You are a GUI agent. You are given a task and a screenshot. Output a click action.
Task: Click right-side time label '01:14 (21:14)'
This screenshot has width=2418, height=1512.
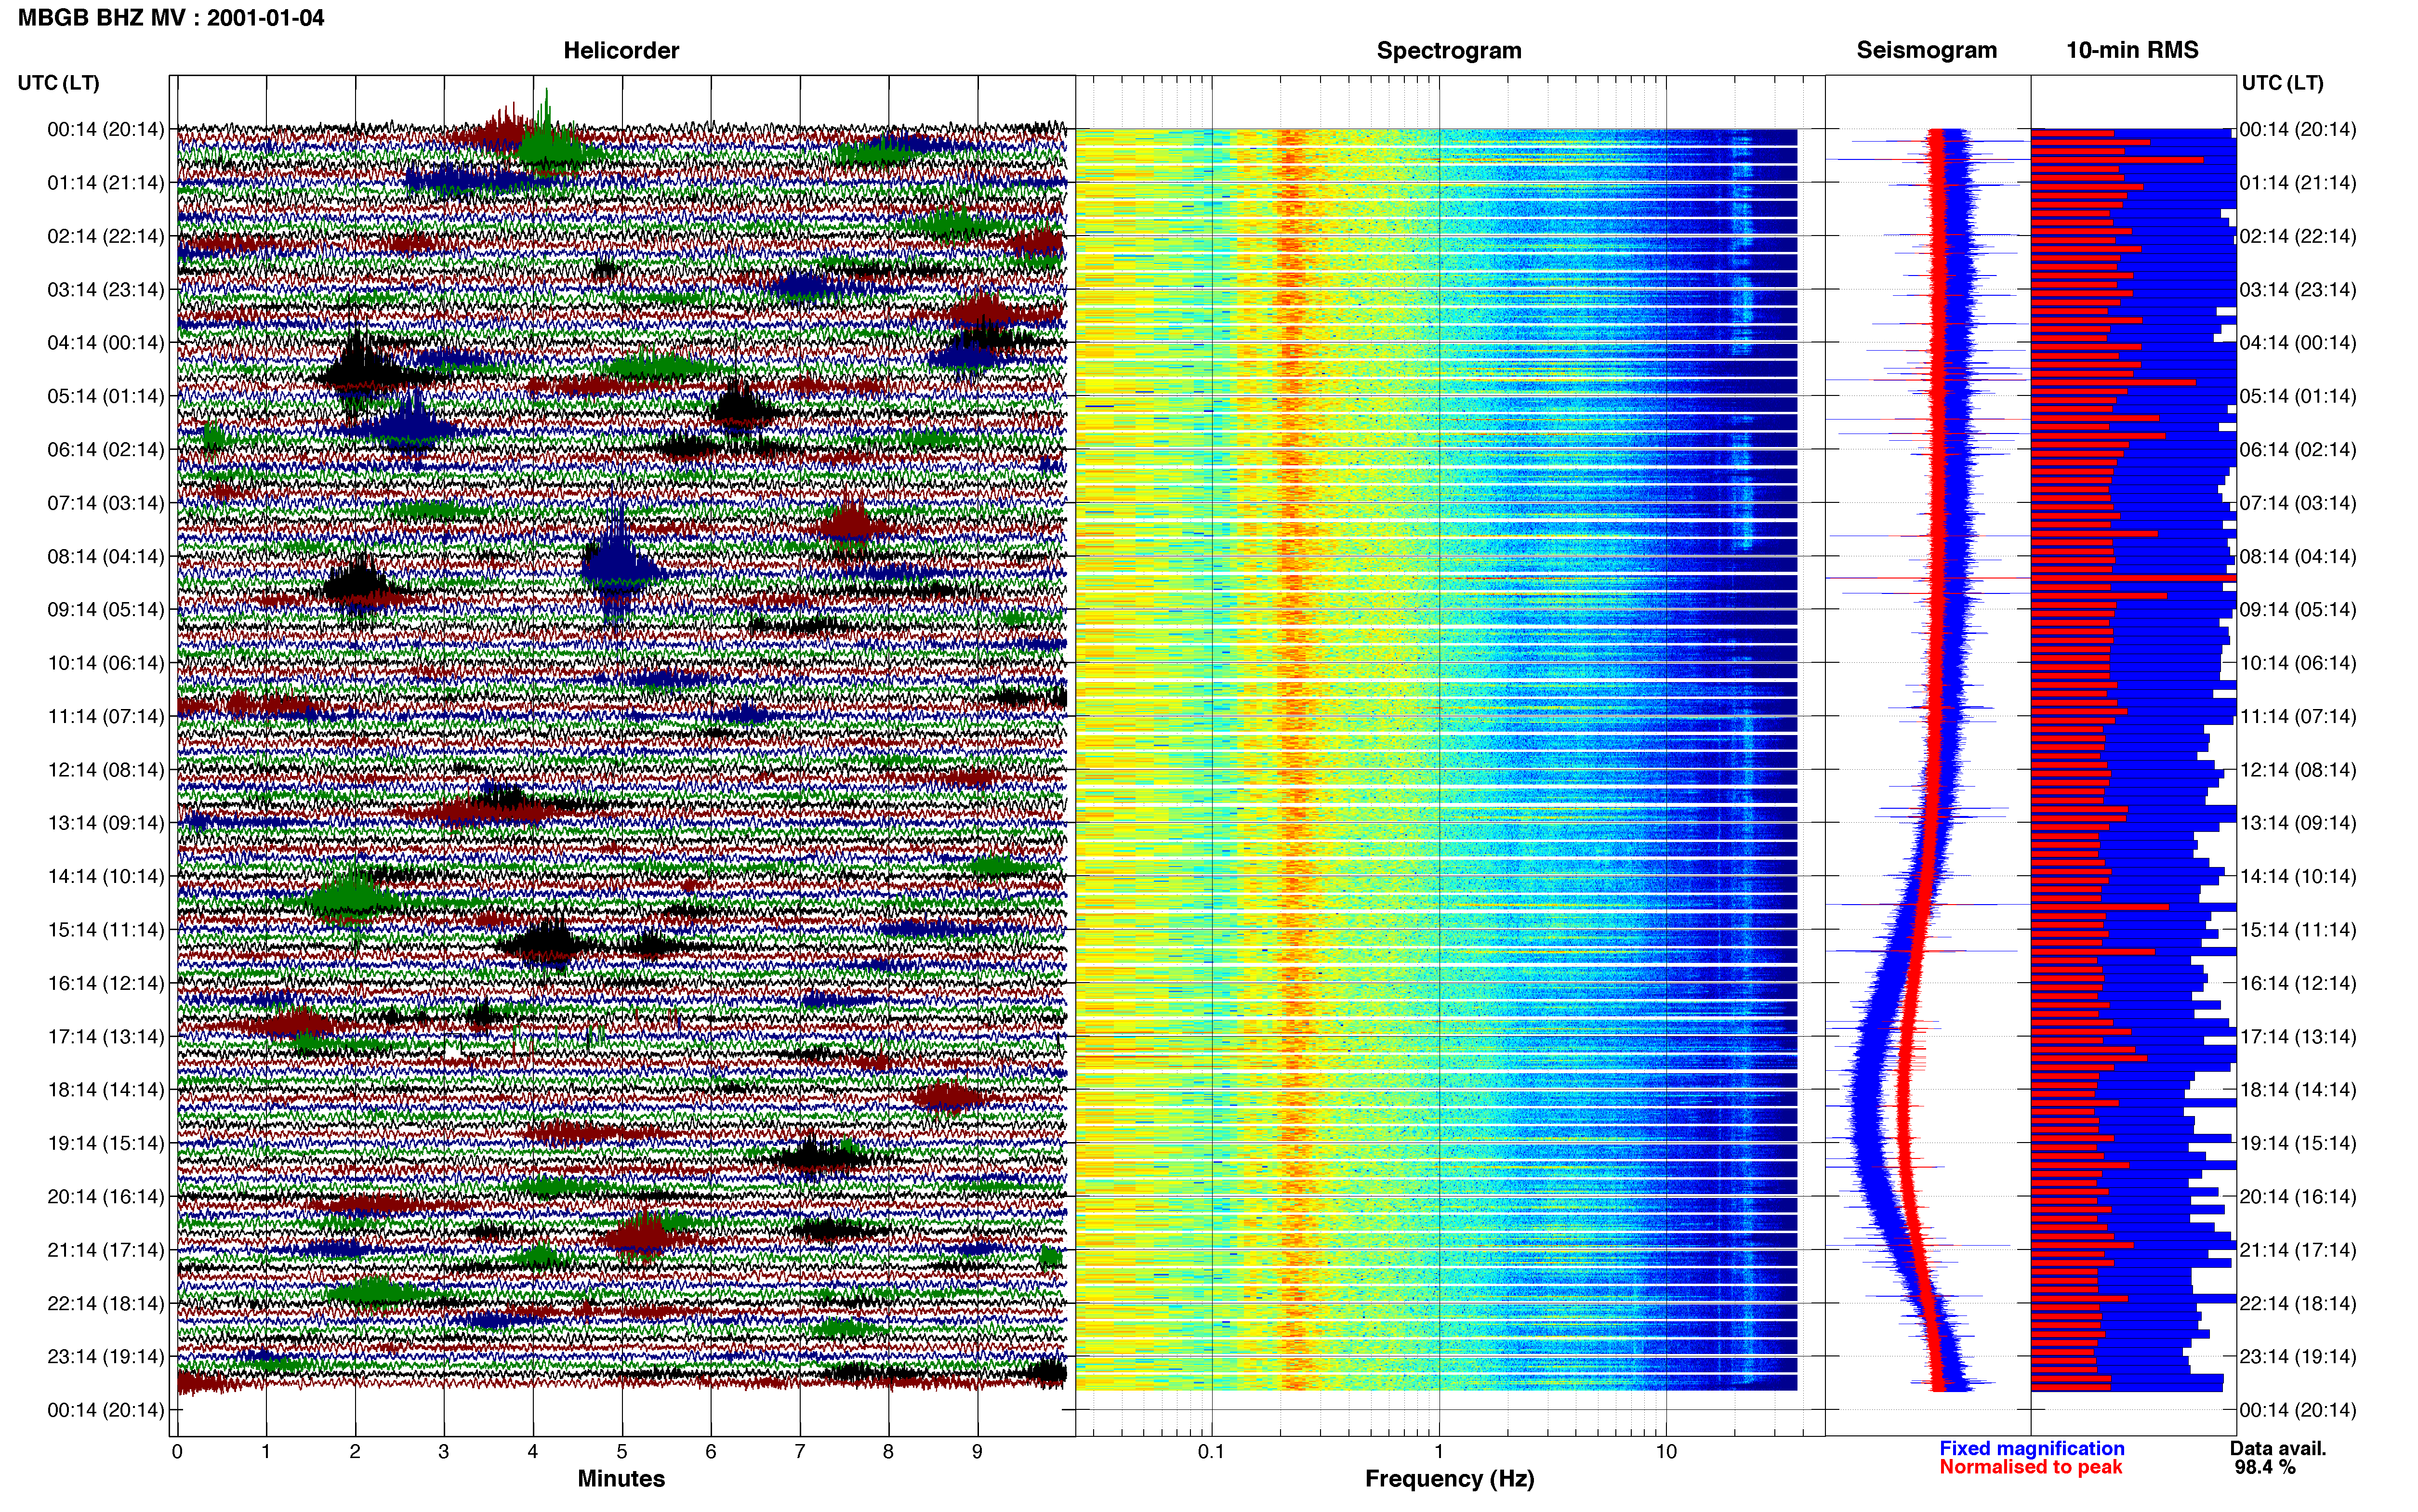coord(2298,183)
